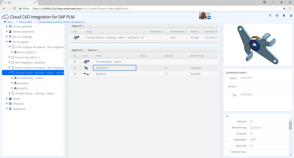This screenshot has width=294, height=158.
Task: Open the Material dropdown
Action: pyautogui.click(x=93, y=50)
